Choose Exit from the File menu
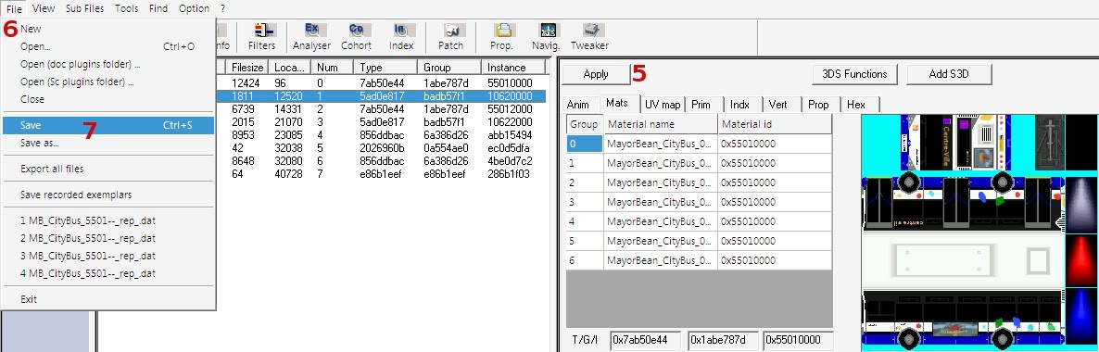Screen dimensions: 1099x352 (108, 299)
